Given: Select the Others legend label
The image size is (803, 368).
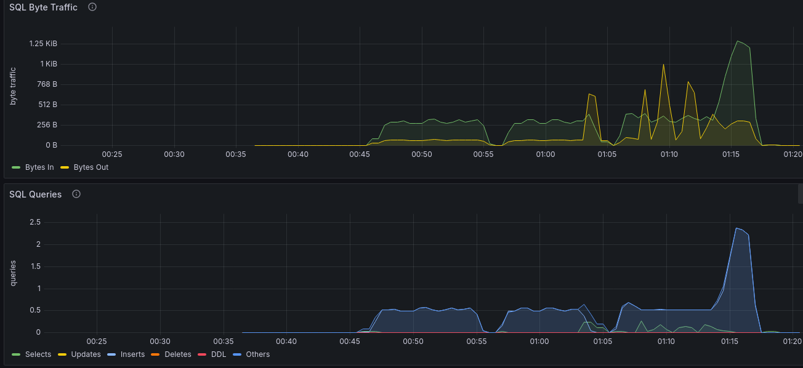Looking at the screenshot, I should click(257, 354).
